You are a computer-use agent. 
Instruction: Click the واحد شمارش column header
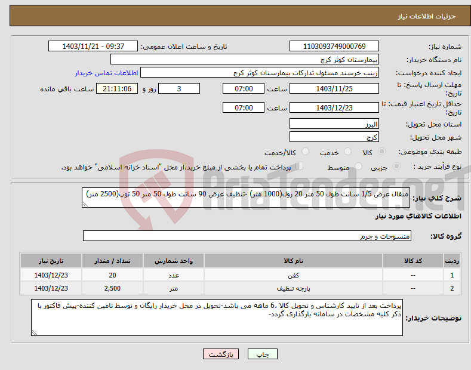(x=174, y=261)
